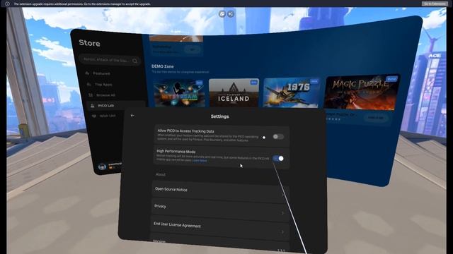Screen dimensions: 453x254
Task: Click the DEMO Zone heading
Action: 162,66
